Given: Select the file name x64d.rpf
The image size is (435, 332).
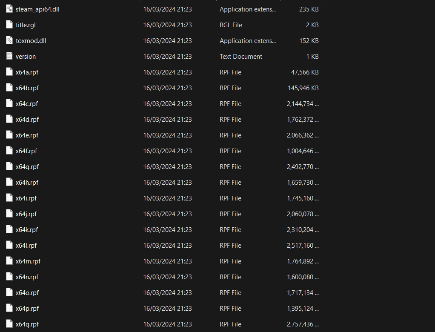Looking at the screenshot, I should pos(27,120).
